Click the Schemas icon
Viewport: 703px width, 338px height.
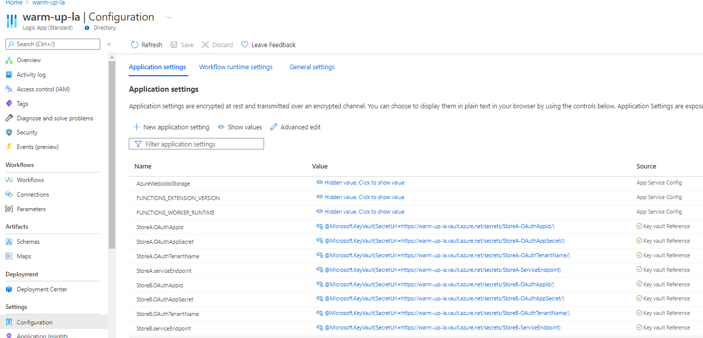[9, 242]
